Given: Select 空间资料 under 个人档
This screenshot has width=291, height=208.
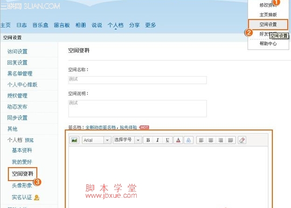Looking at the screenshot, I should point(22,174).
